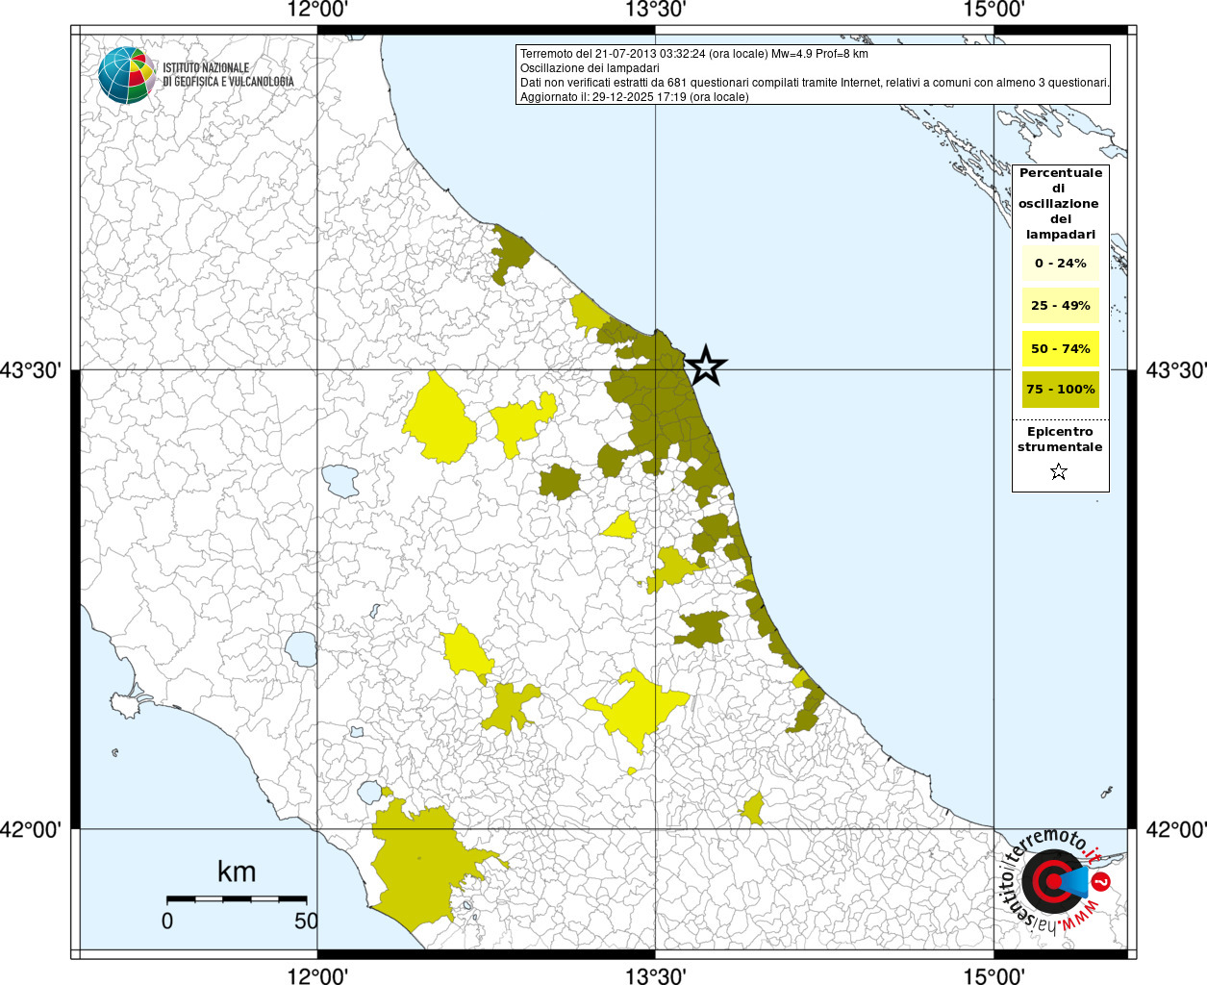
Task: Click the bottom 12°00' longitude label
Action: [x=317, y=975]
